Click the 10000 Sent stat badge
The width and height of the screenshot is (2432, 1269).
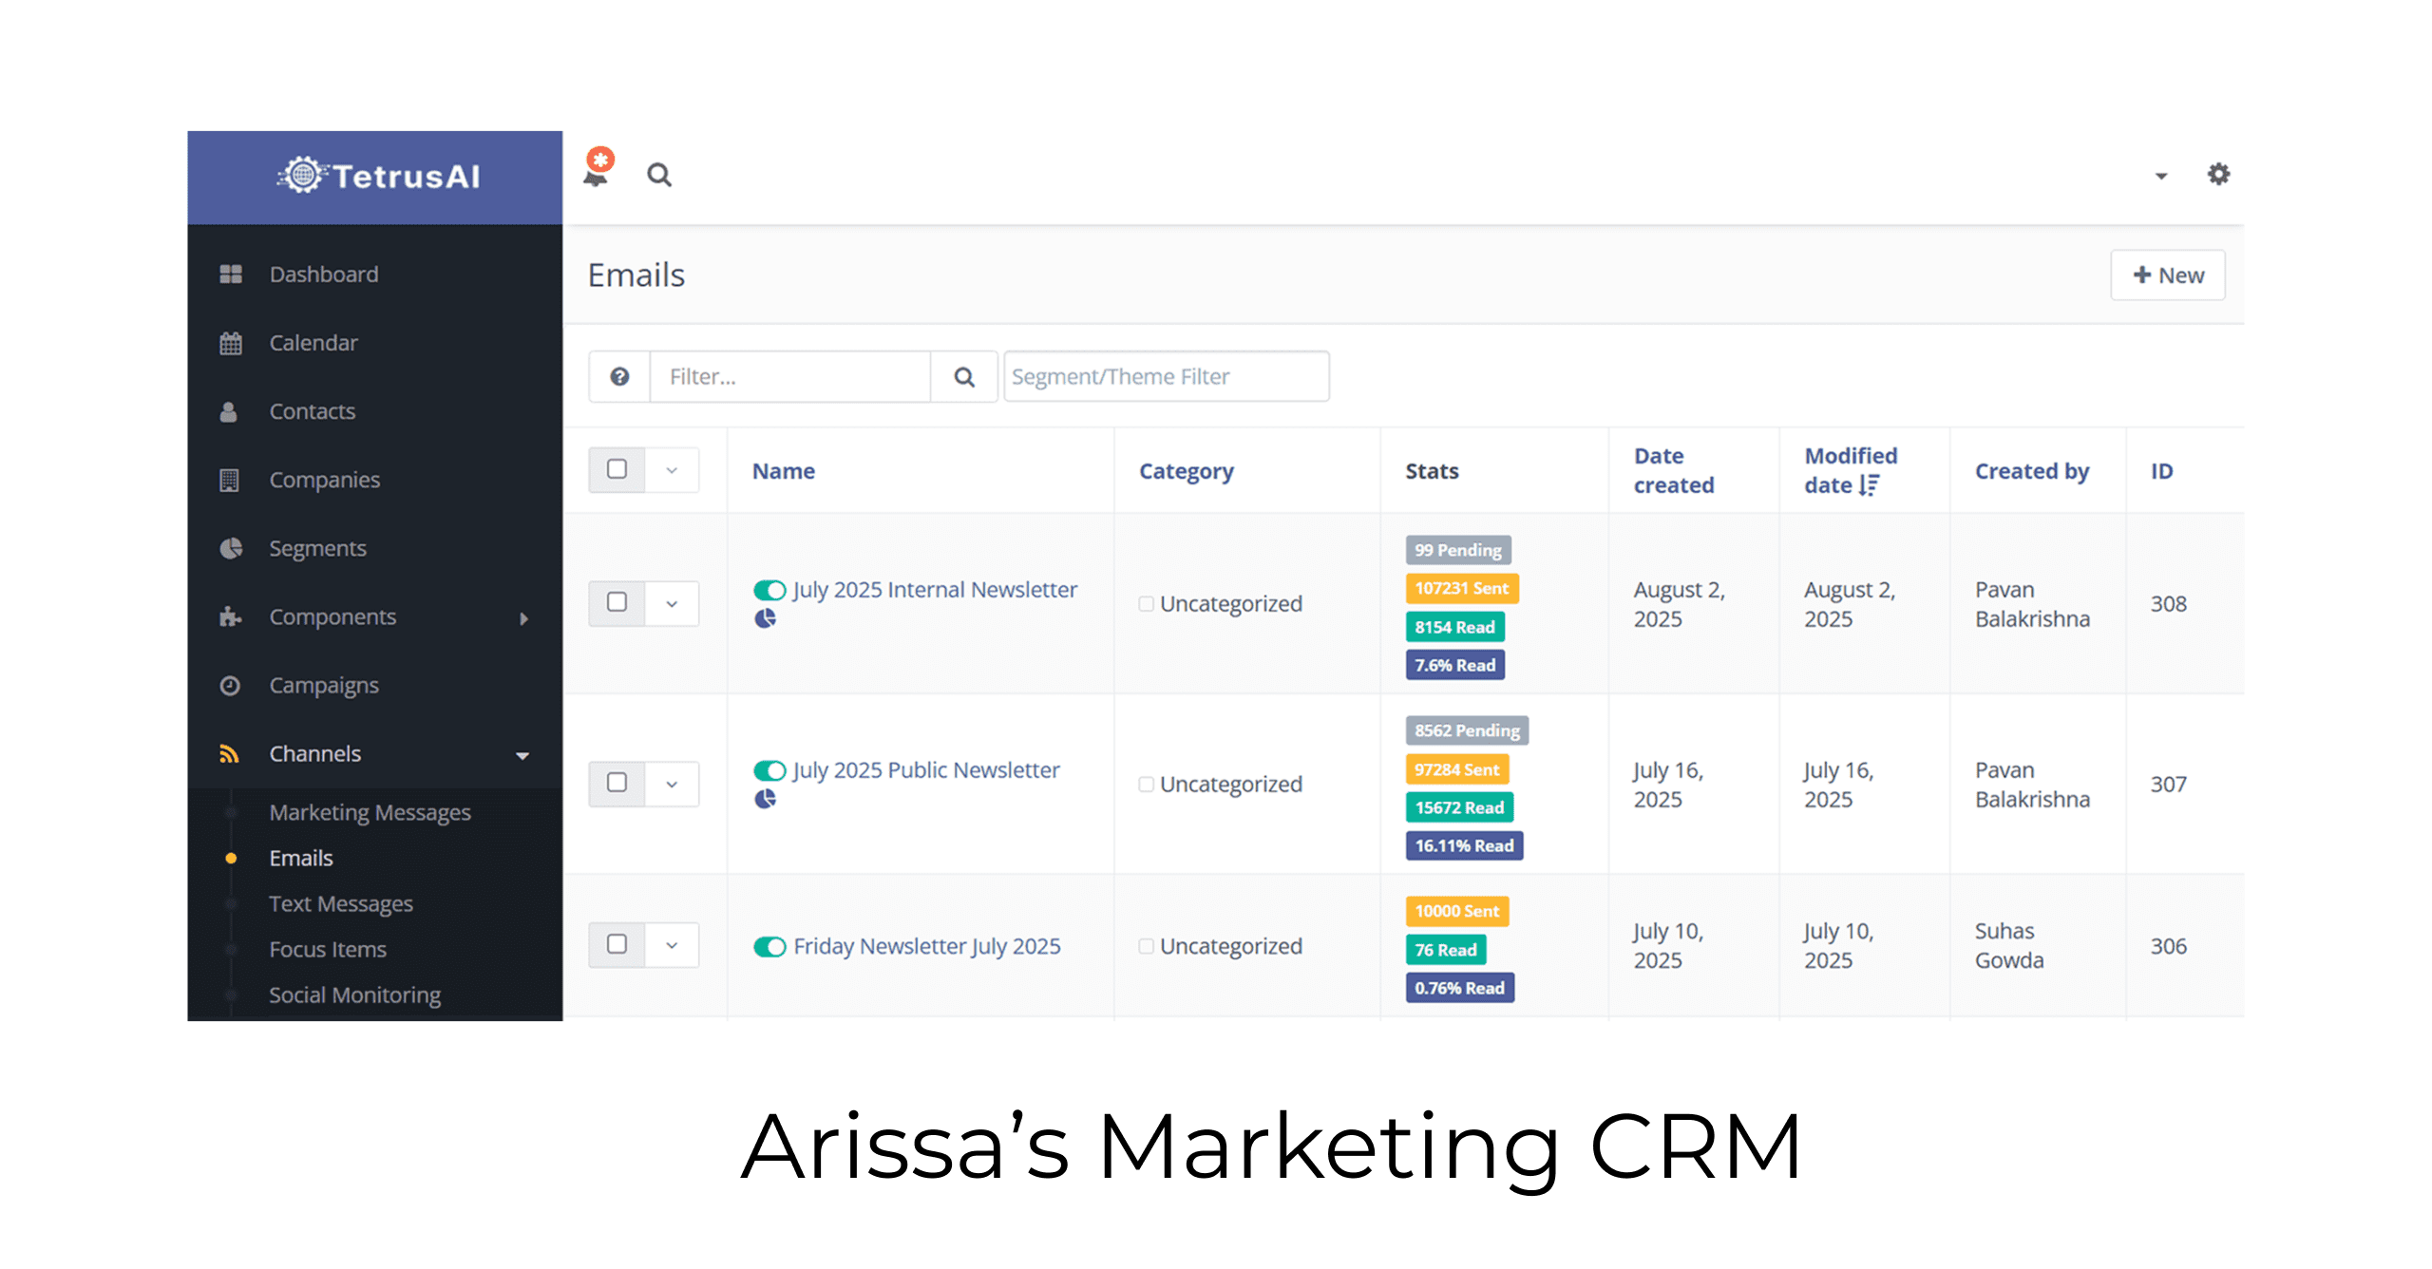1456,912
